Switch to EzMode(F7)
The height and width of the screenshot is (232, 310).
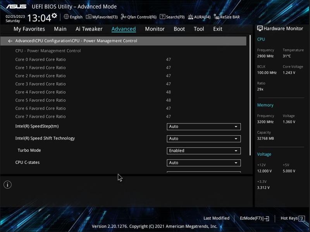pos(254,218)
